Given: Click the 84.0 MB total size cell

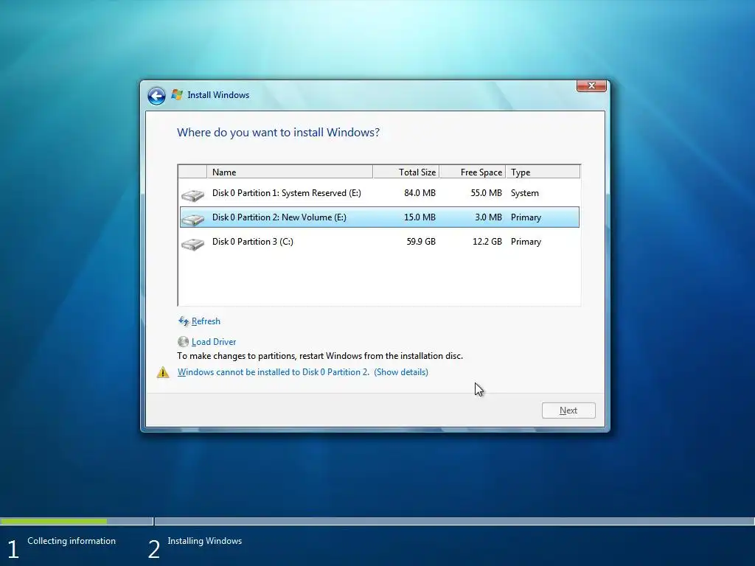Looking at the screenshot, I should click(420, 193).
